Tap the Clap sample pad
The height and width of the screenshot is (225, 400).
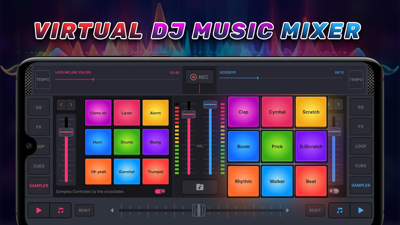coord(243,112)
